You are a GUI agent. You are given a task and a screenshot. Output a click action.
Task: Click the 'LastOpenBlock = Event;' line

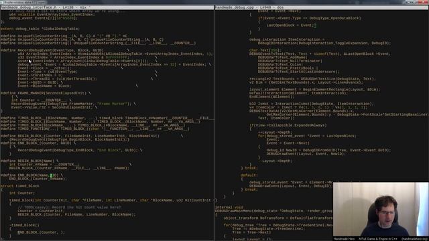[x=291, y=25]
